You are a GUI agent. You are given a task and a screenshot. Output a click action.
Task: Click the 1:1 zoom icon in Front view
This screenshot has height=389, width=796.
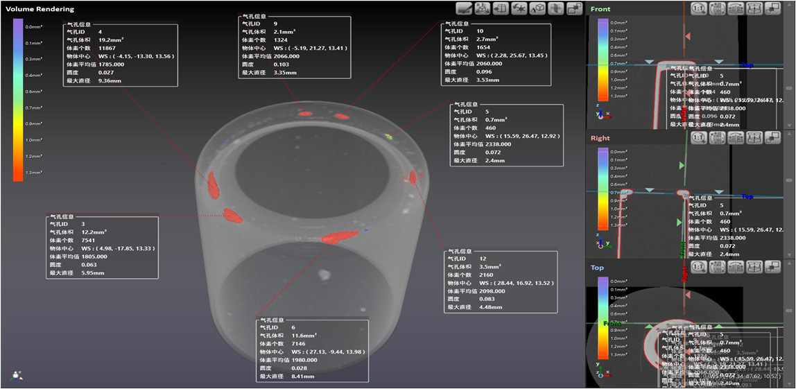point(699,8)
